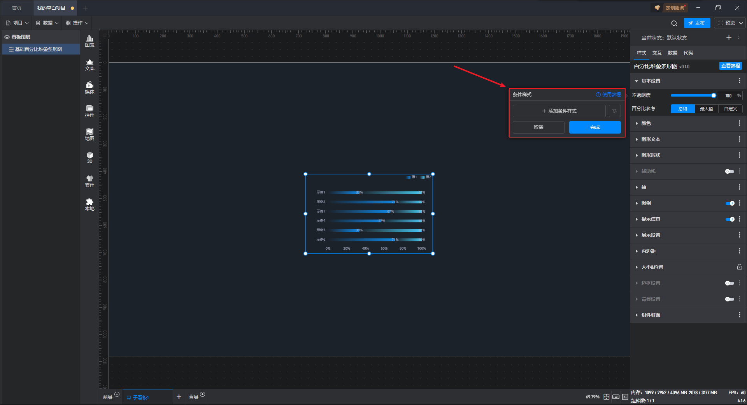Open more options for 图形文本 section
The image size is (747, 405).
(x=740, y=139)
